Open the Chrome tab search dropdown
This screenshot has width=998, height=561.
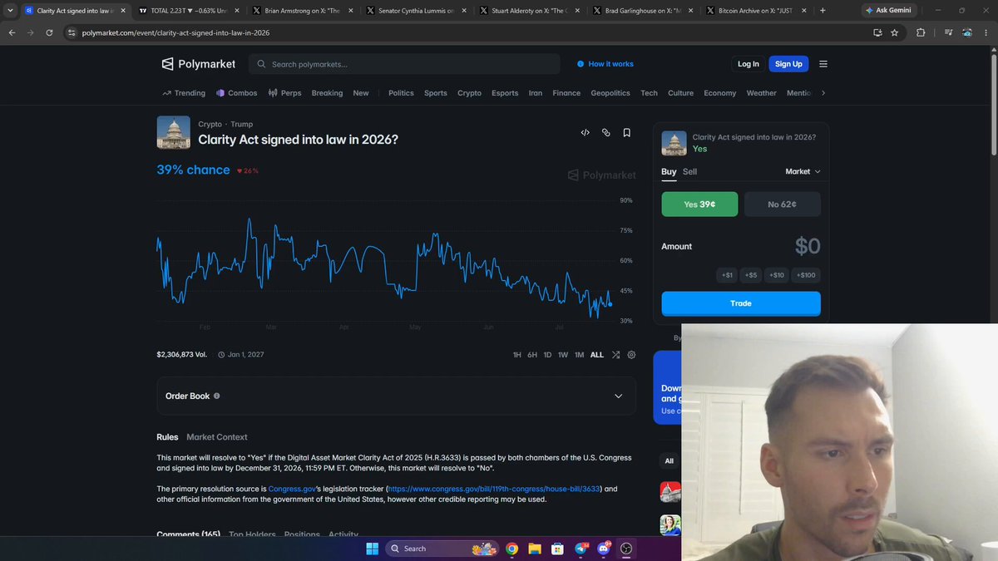point(10,11)
